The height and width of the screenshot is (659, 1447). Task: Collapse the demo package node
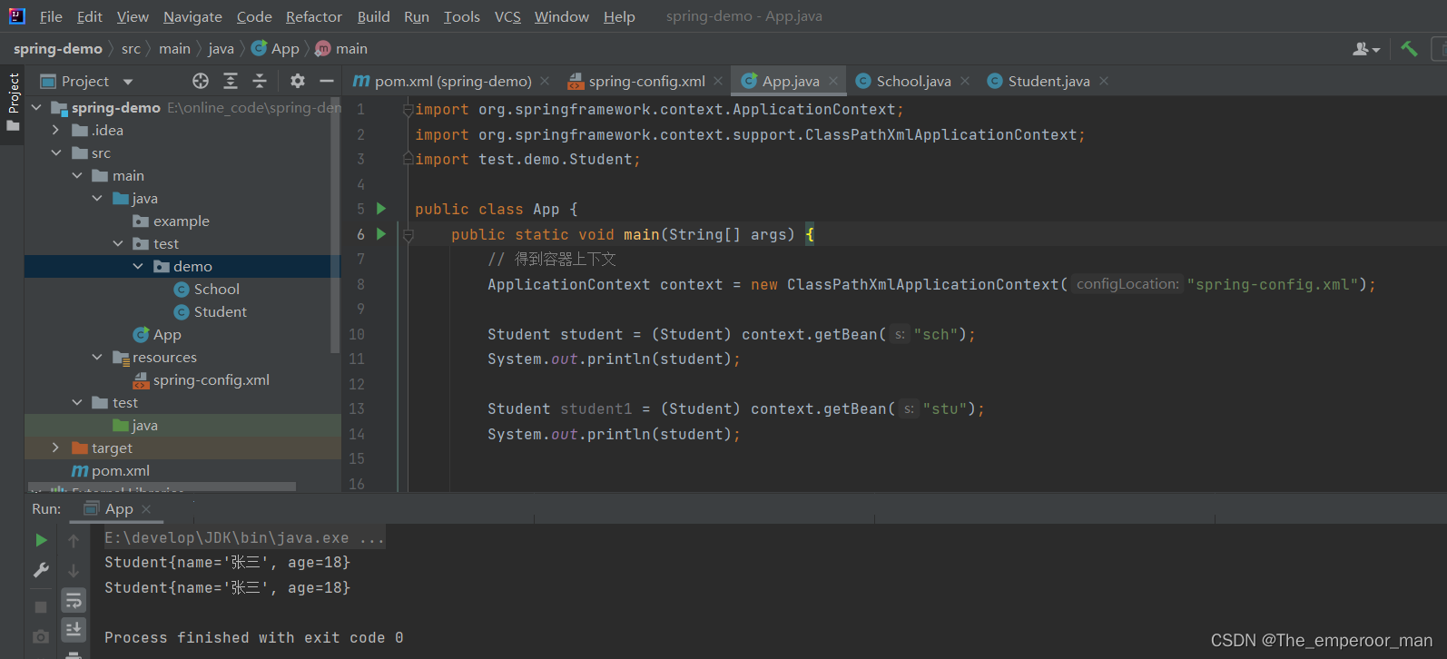138,266
